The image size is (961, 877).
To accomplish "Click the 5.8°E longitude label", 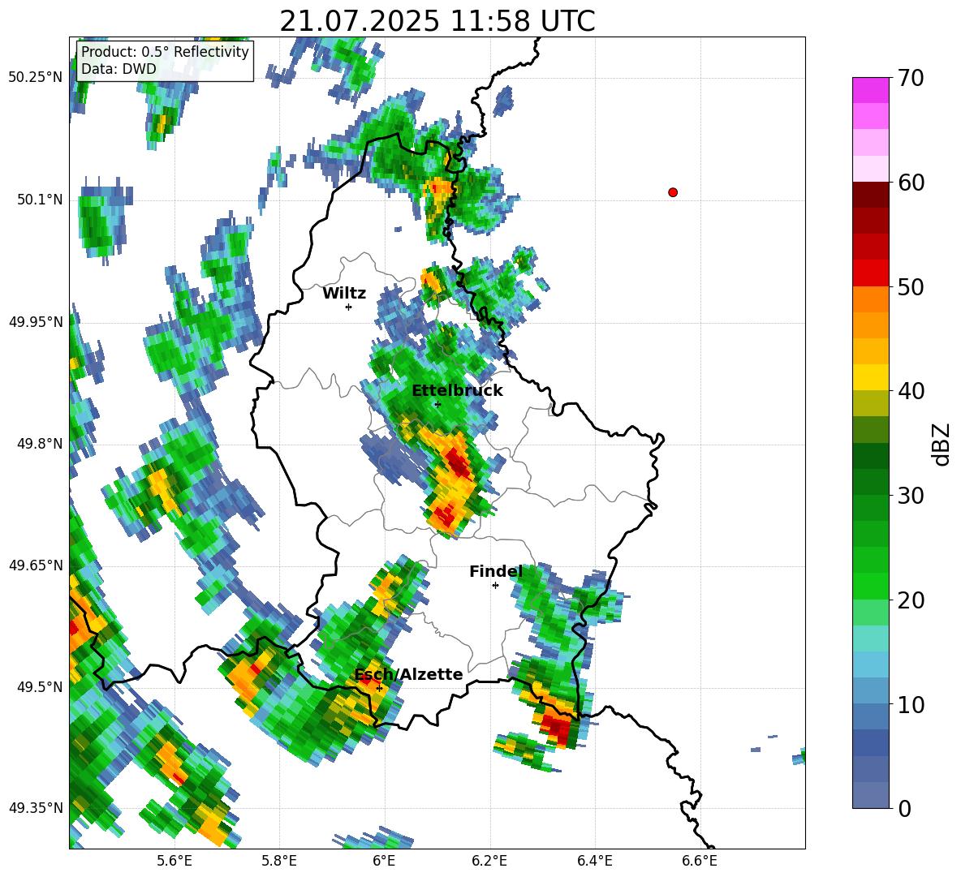I will pyautogui.click(x=279, y=861).
